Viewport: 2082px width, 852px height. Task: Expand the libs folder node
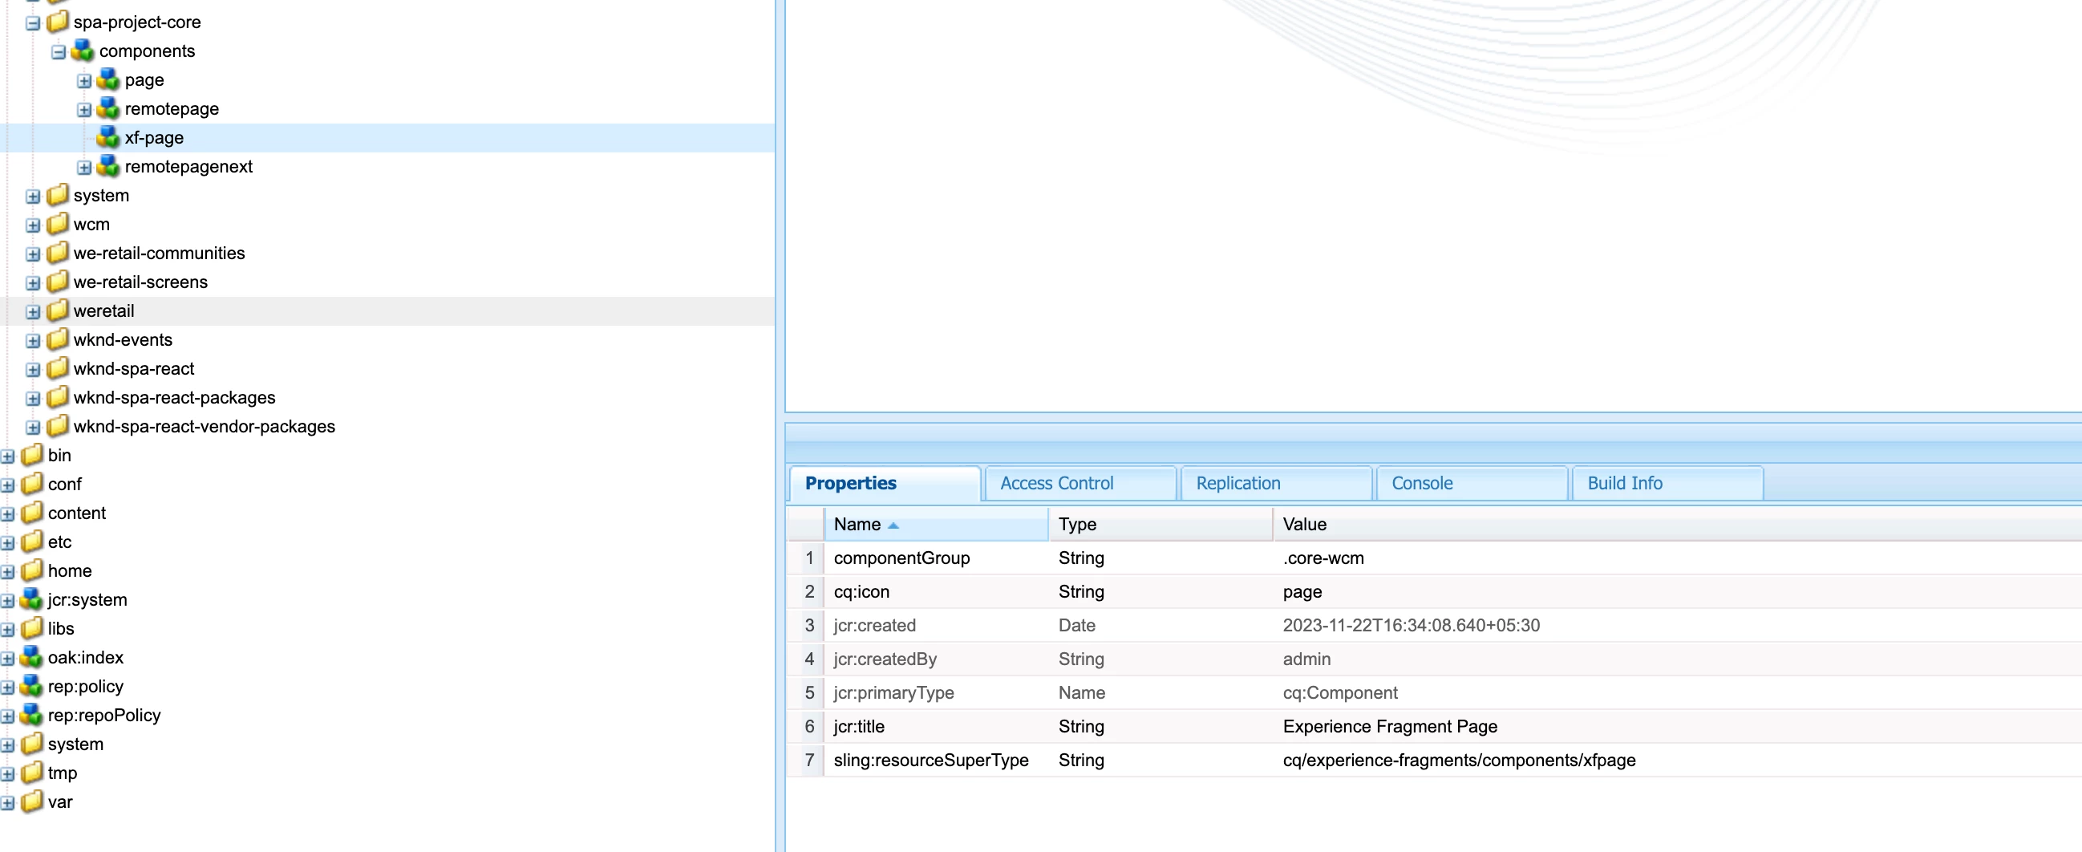click(x=7, y=630)
